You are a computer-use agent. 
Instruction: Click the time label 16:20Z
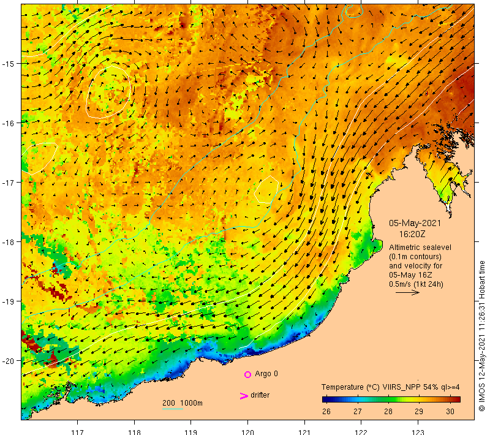pos(412,234)
